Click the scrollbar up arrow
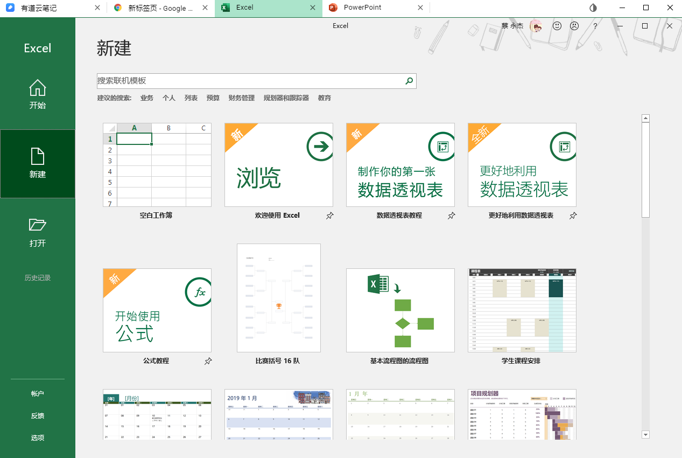Screen dimensions: 682x458 point(646,119)
